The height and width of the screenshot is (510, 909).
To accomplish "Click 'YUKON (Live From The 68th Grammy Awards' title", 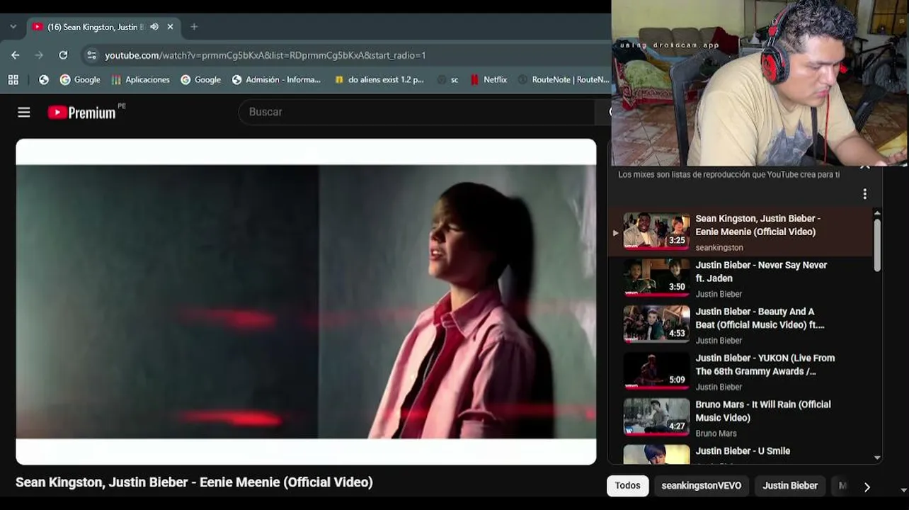I will (765, 365).
